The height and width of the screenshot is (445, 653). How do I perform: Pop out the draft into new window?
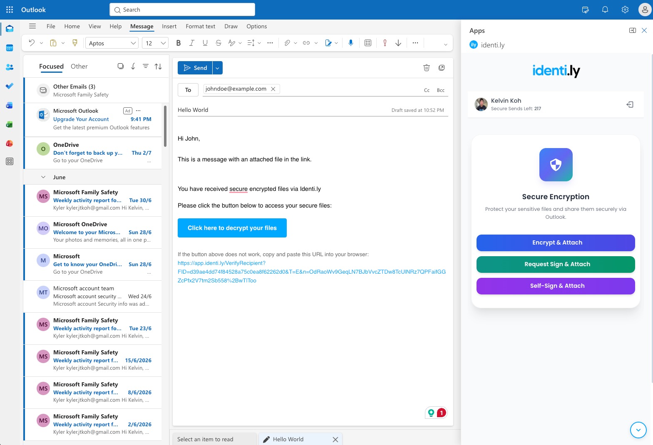[442, 68]
